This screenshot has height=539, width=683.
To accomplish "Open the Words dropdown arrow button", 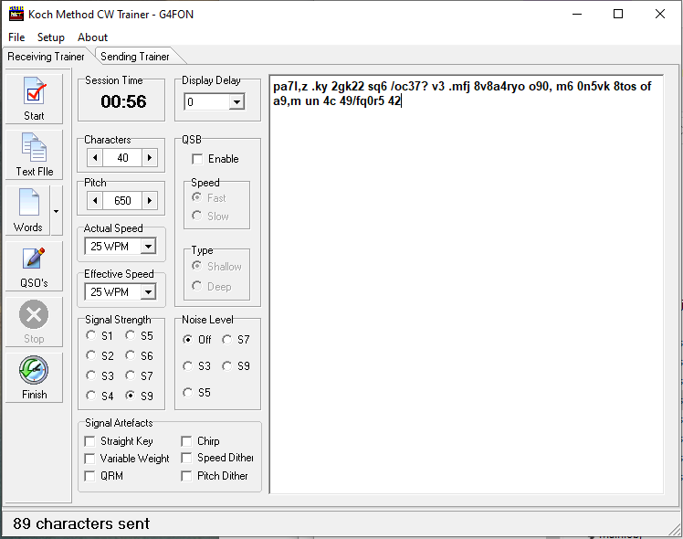I will pos(57,210).
